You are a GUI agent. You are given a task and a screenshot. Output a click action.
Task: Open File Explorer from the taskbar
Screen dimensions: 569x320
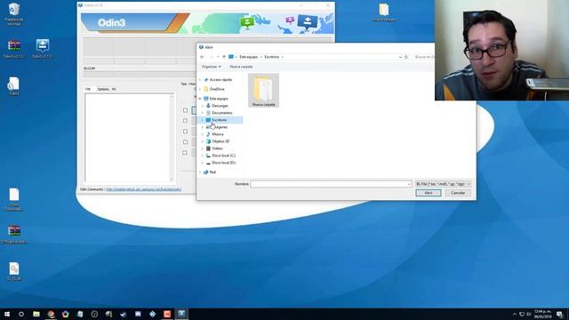pyautogui.click(x=36, y=314)
